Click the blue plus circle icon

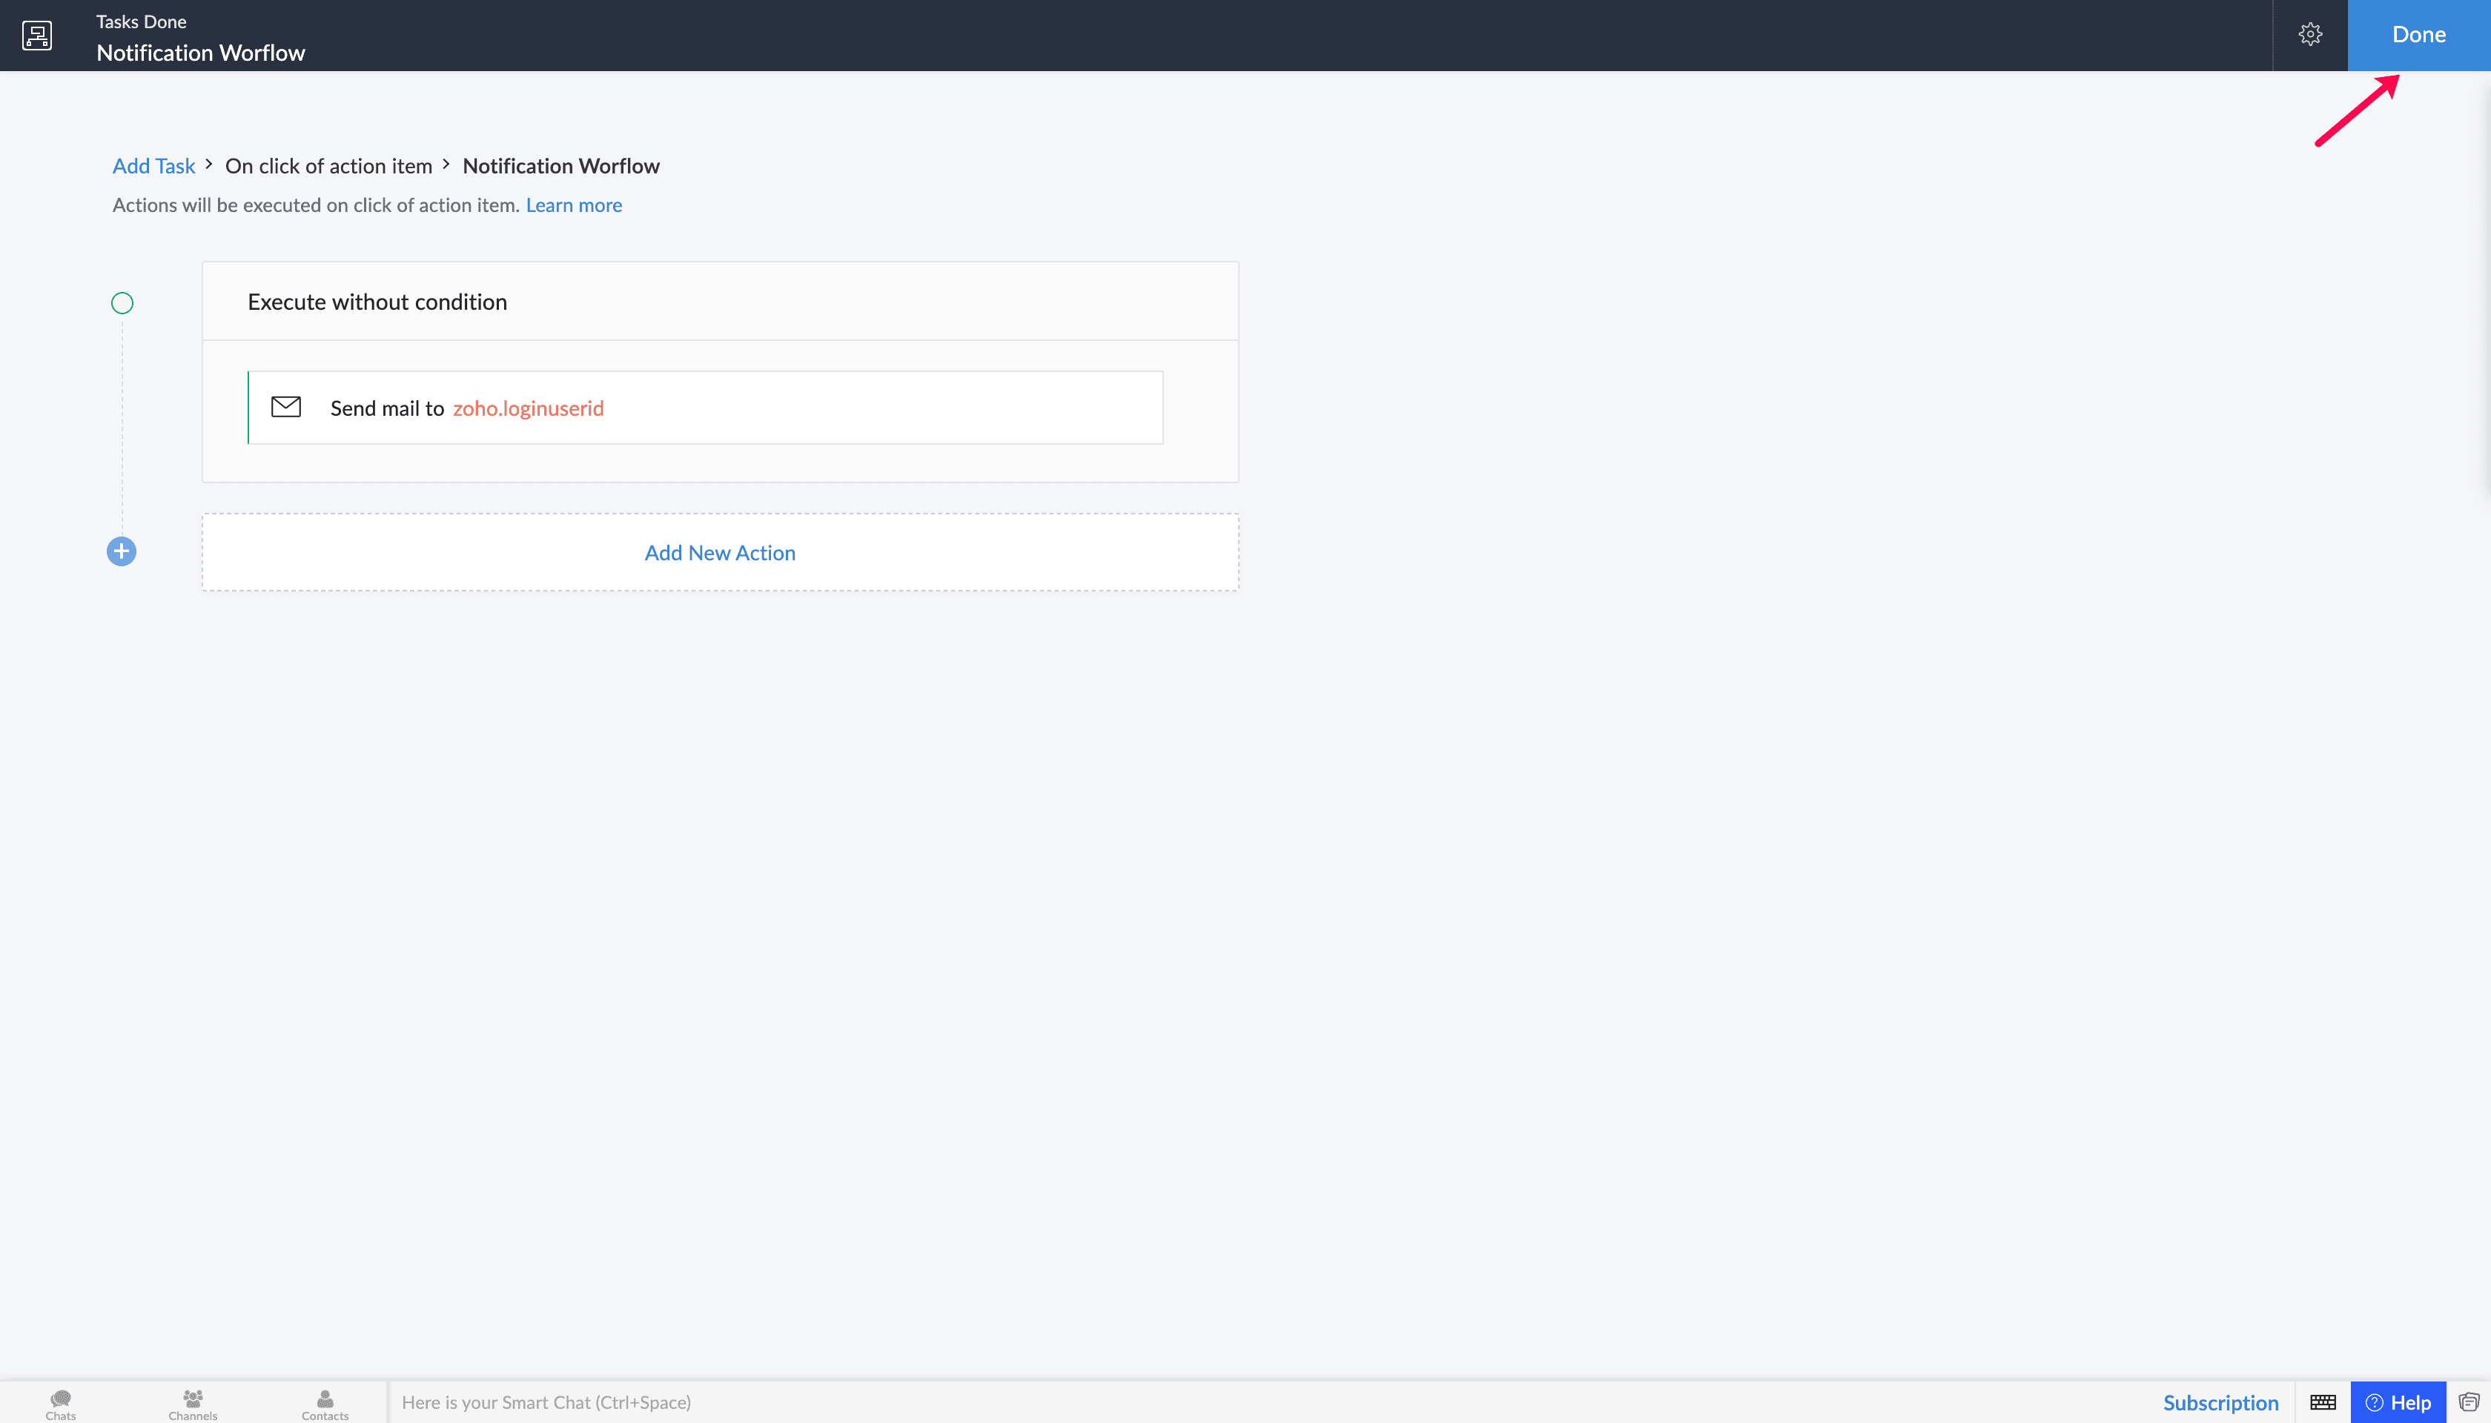[x=122, y=551]
